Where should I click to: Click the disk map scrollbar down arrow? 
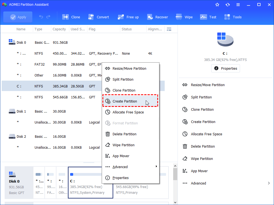pyautogui.click(x=175, y=202)
